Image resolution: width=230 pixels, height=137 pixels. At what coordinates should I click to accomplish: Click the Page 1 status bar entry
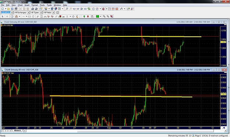(x=198, y=136)
